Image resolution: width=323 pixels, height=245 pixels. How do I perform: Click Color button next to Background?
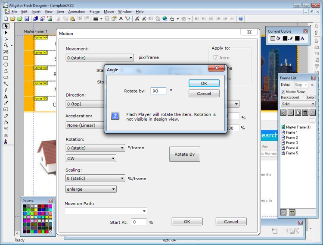310,97
